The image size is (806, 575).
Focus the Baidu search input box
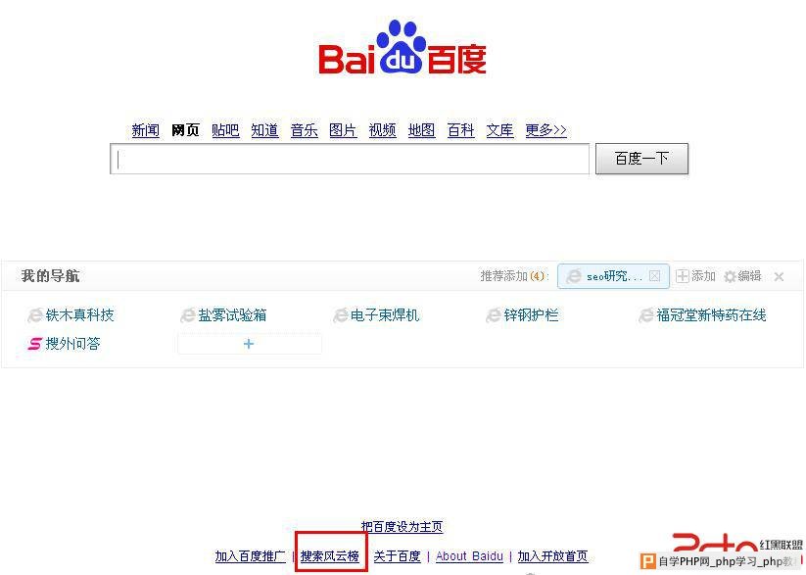point(350,159)
